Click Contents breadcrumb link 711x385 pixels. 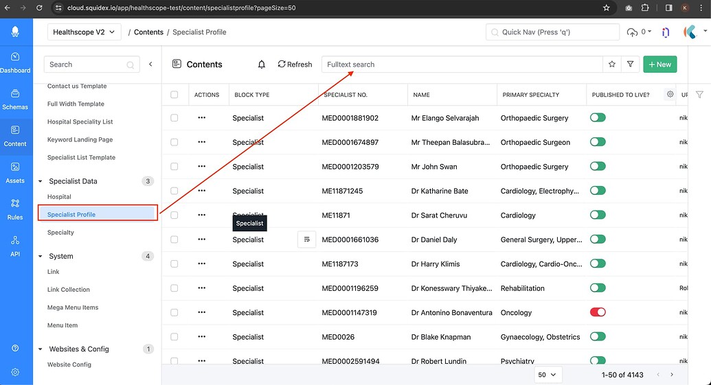pos(149,32)
